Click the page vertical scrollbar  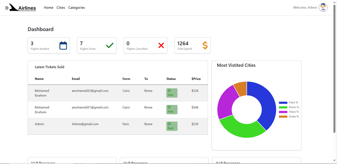335,65
